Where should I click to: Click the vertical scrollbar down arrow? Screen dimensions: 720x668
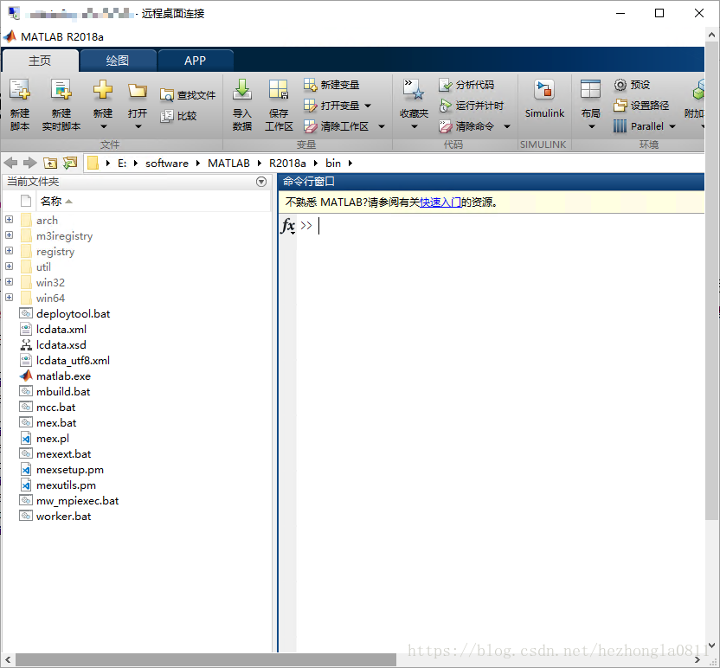(x=711, y=645)
